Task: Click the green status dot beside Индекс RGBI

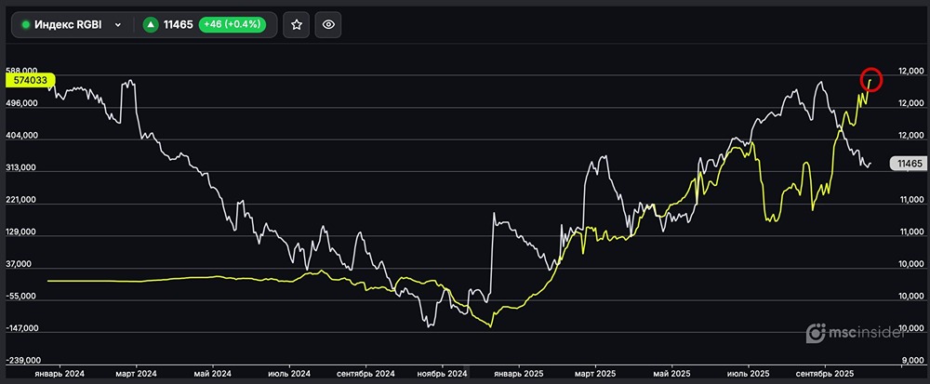Action: point(26,25)
